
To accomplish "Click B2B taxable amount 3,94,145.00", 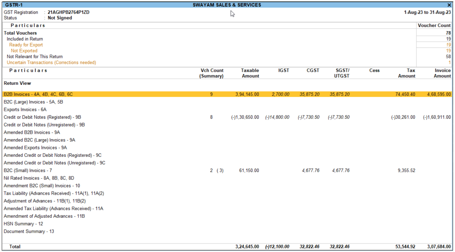I will [x=247, y=94].
